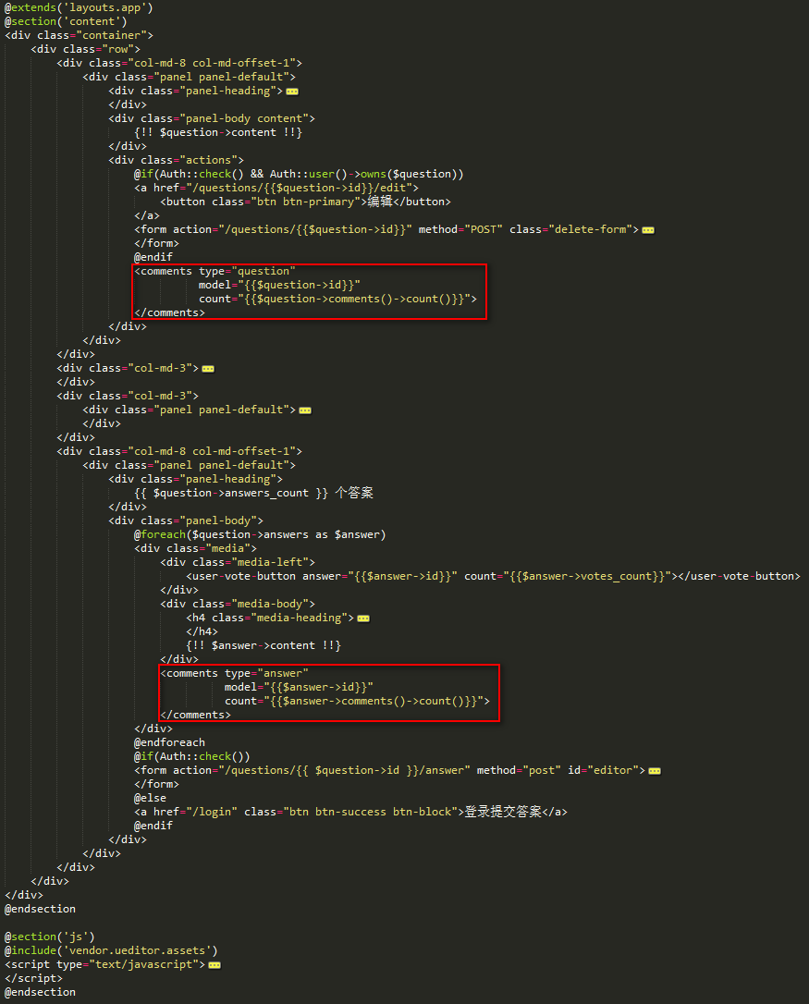Click the "actions" class string
Viewport: 809px width, 1004px height.
208,160
